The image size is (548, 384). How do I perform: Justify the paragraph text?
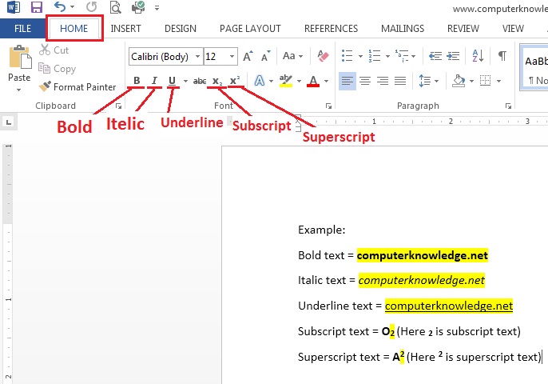click(400, 81)
